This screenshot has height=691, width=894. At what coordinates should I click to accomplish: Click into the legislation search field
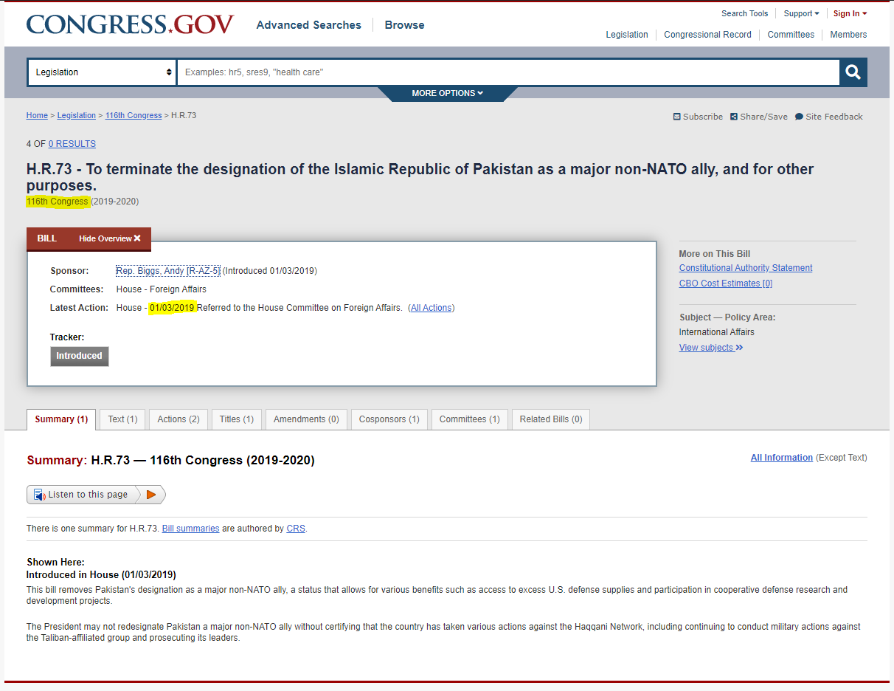click(x=507, y=72)
